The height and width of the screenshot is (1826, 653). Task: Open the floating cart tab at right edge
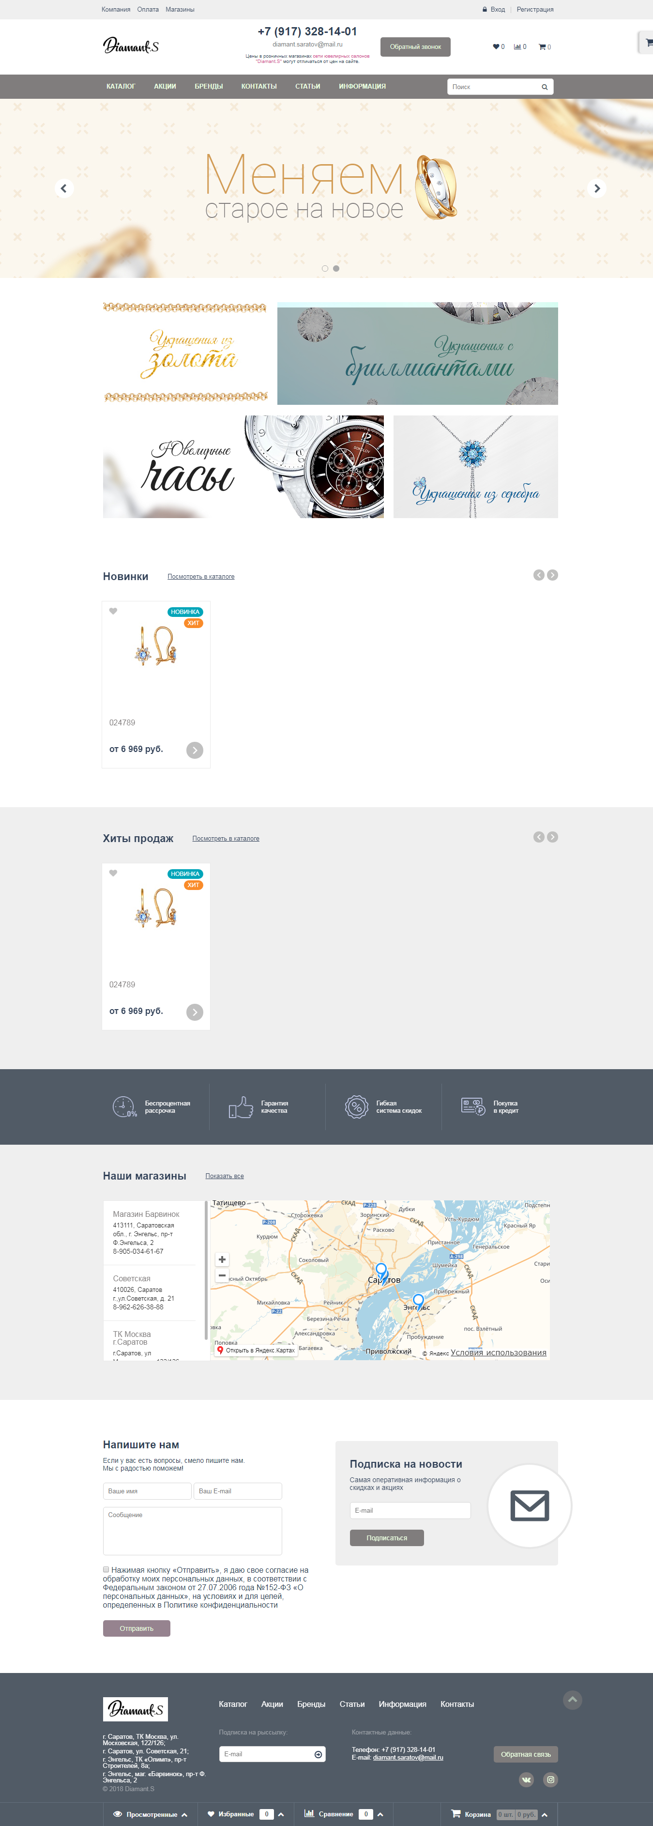click(x=647, y=42)
